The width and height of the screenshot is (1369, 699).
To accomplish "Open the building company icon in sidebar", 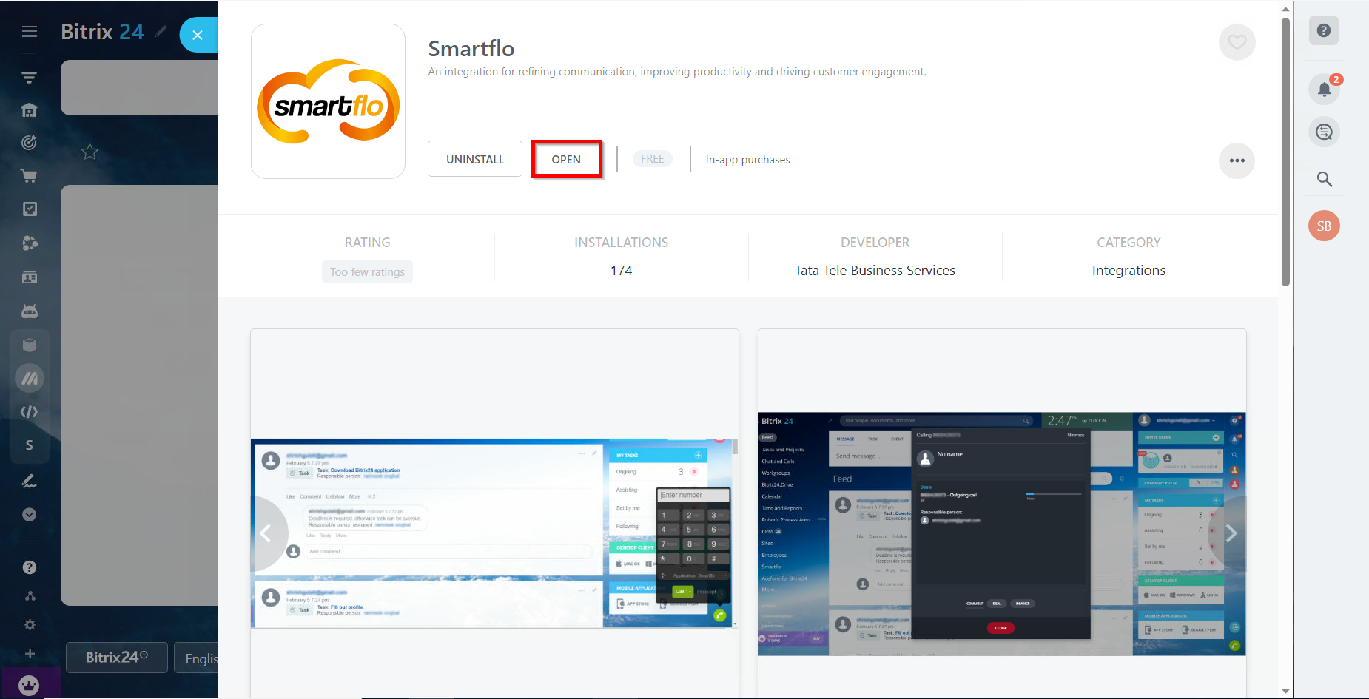I will [29, 110].
